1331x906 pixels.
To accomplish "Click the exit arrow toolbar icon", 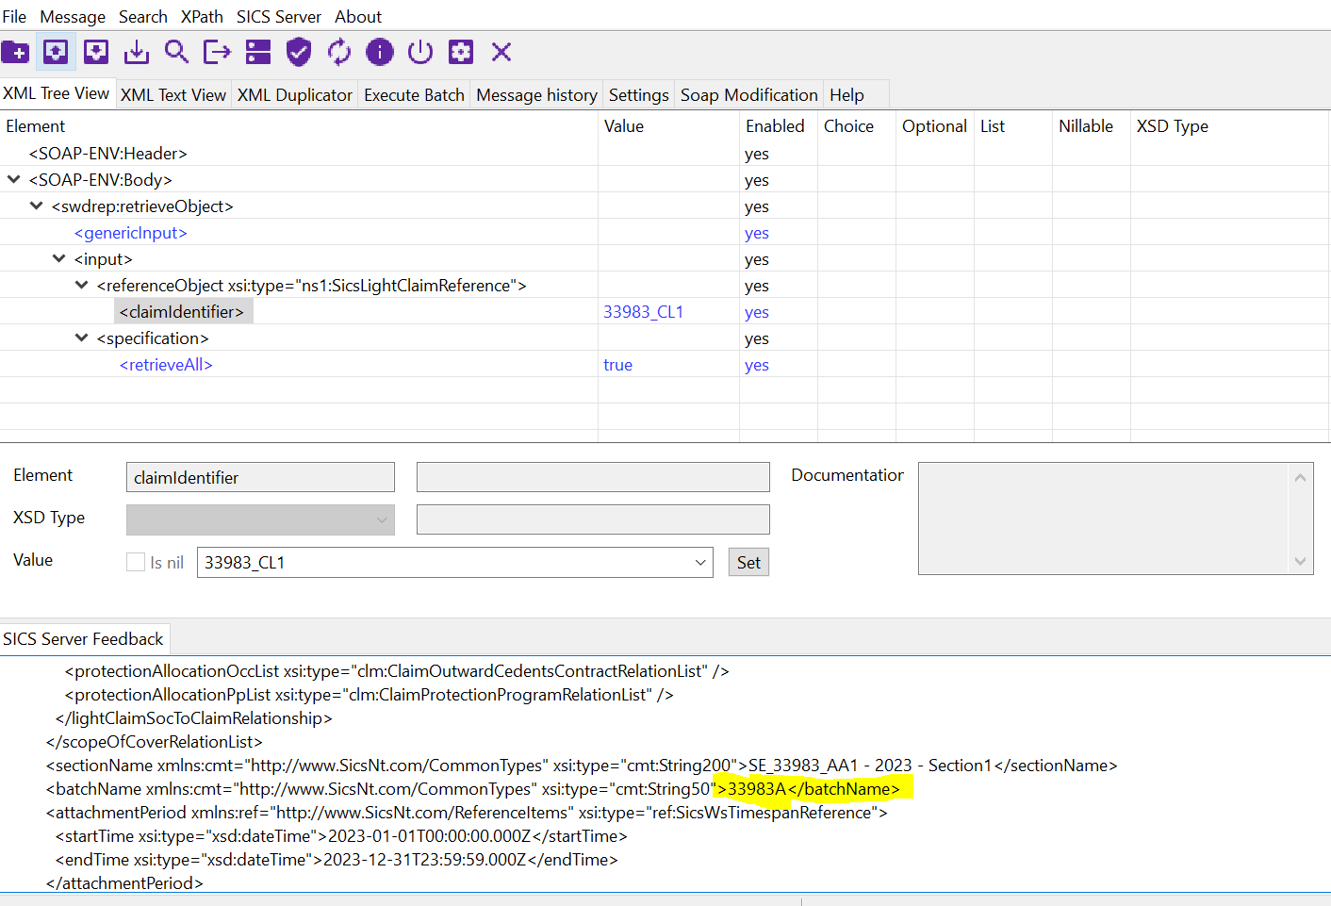I will 217,52.
